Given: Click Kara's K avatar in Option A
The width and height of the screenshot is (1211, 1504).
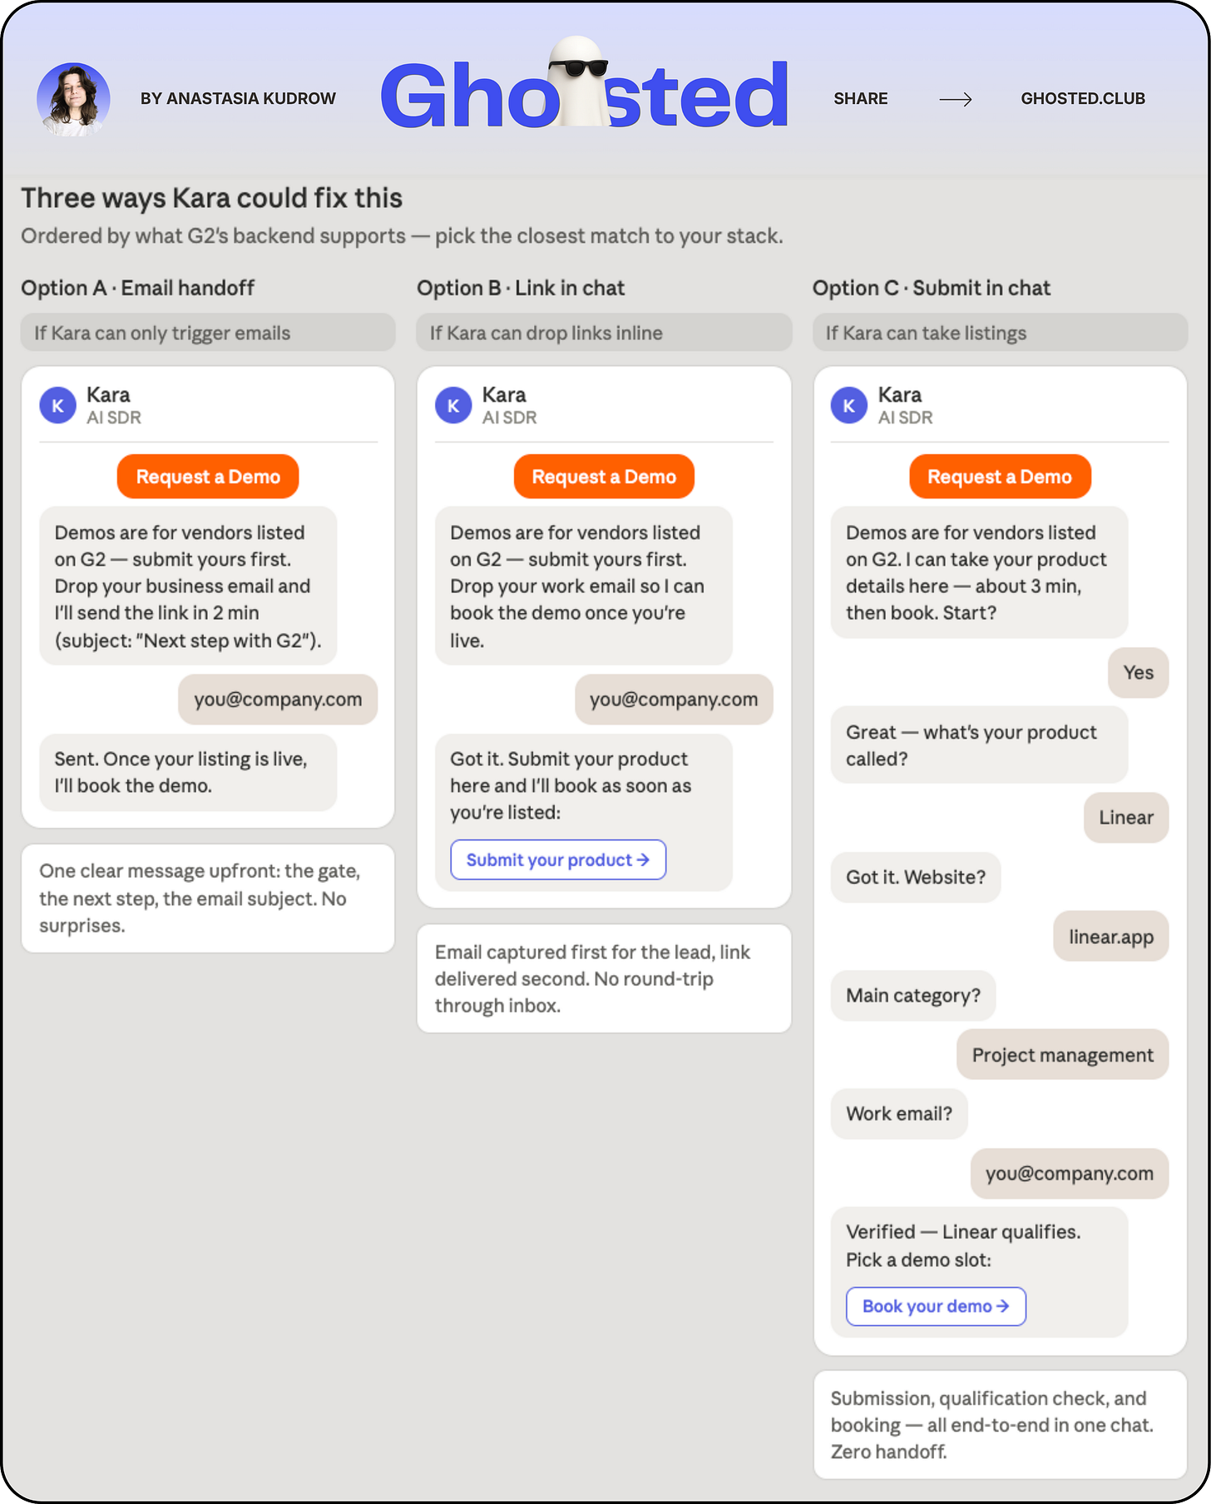Looking at the screenshot, I should (58, 406).
